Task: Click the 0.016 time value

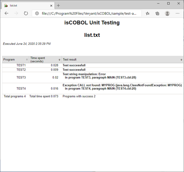Action: [x=55, y=88]
